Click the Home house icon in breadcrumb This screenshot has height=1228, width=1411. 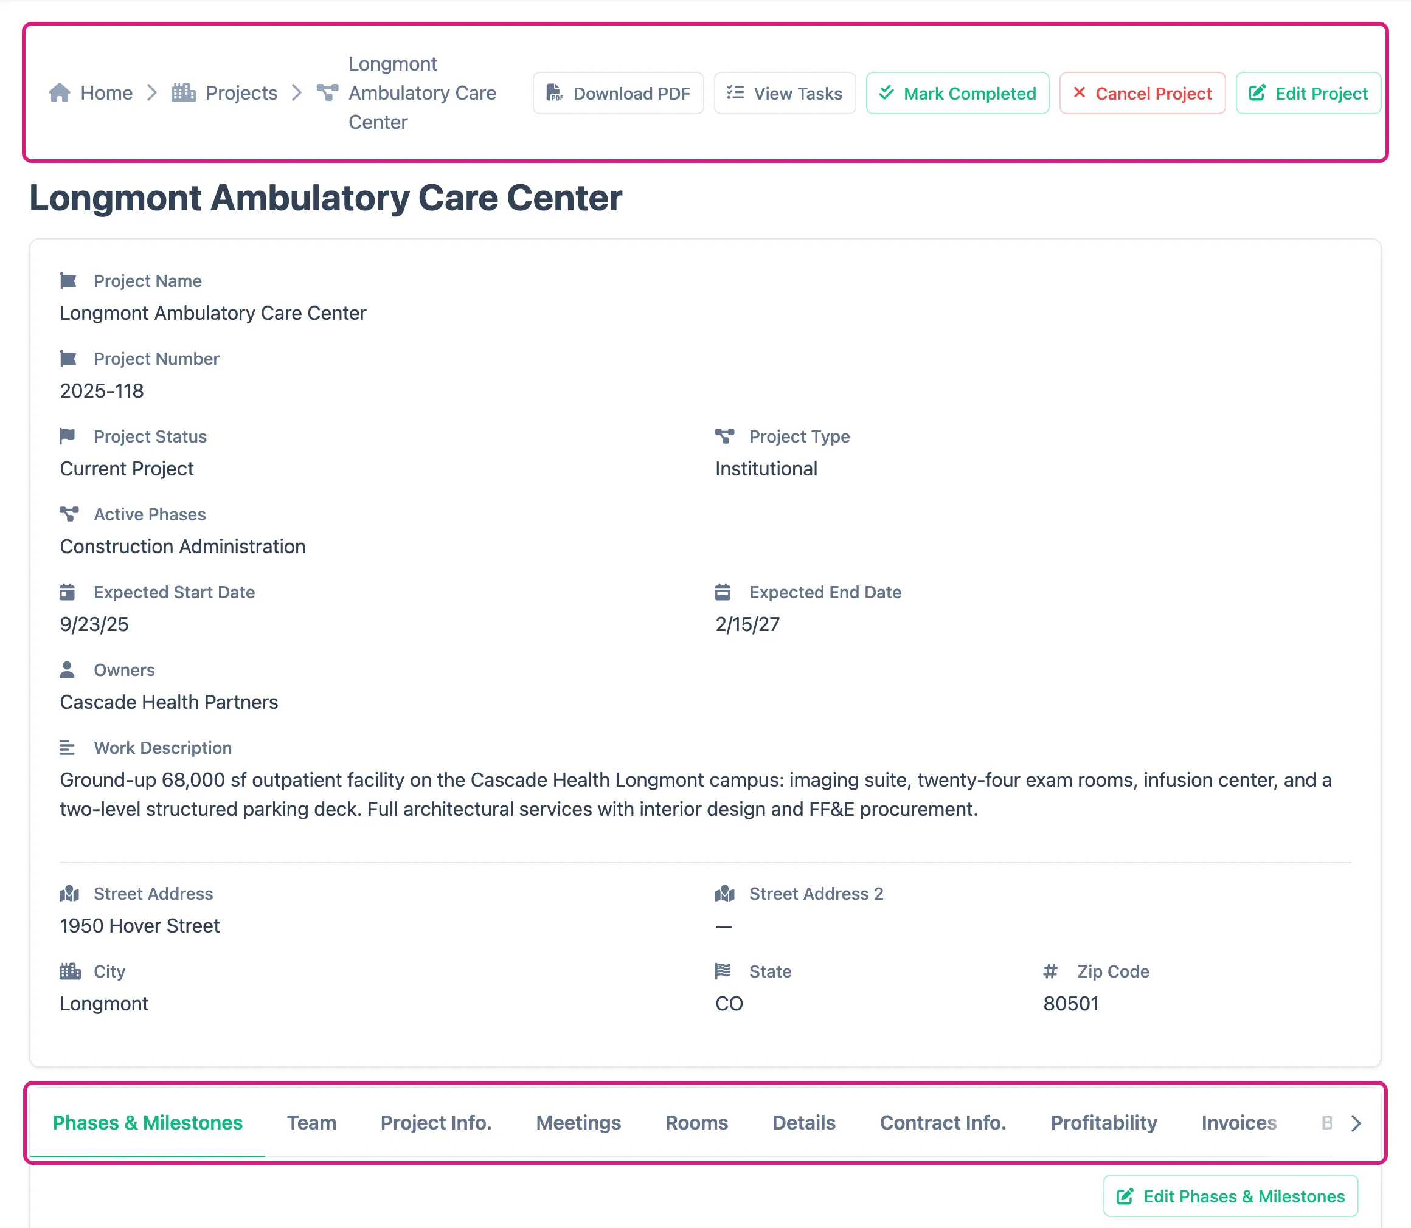(x=60, y=92)
